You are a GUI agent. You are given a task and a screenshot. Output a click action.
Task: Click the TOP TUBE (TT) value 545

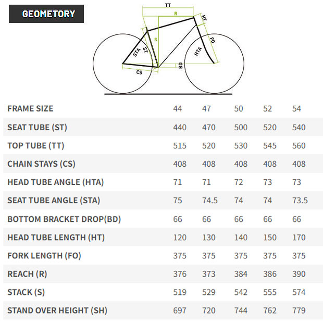[270, 146]
